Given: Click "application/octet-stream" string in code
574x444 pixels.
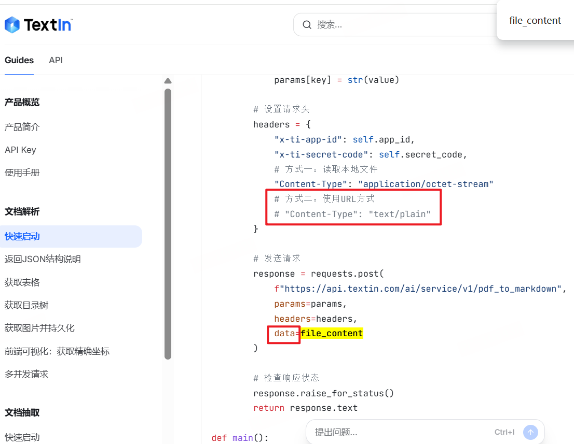Looking at the screenshot, I should pyautogui.click(x=426, y=184).
